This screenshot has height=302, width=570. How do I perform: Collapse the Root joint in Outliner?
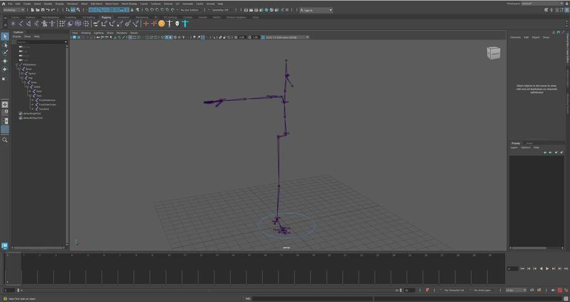coord(20,69)
